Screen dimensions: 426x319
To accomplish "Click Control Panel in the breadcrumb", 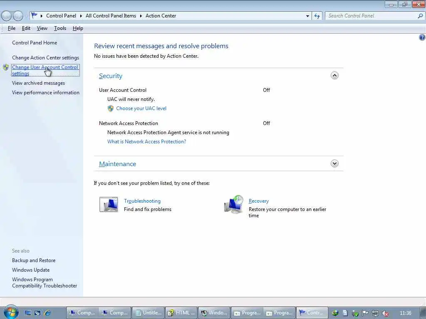I will click(x=61, y=16).
